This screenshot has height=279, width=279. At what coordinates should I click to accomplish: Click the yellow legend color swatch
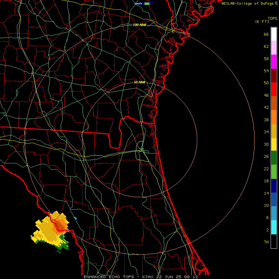point(274,144)
